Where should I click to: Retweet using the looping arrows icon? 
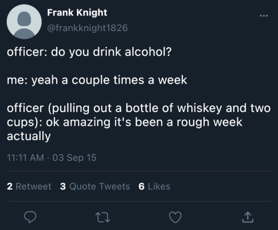point(103,217)
